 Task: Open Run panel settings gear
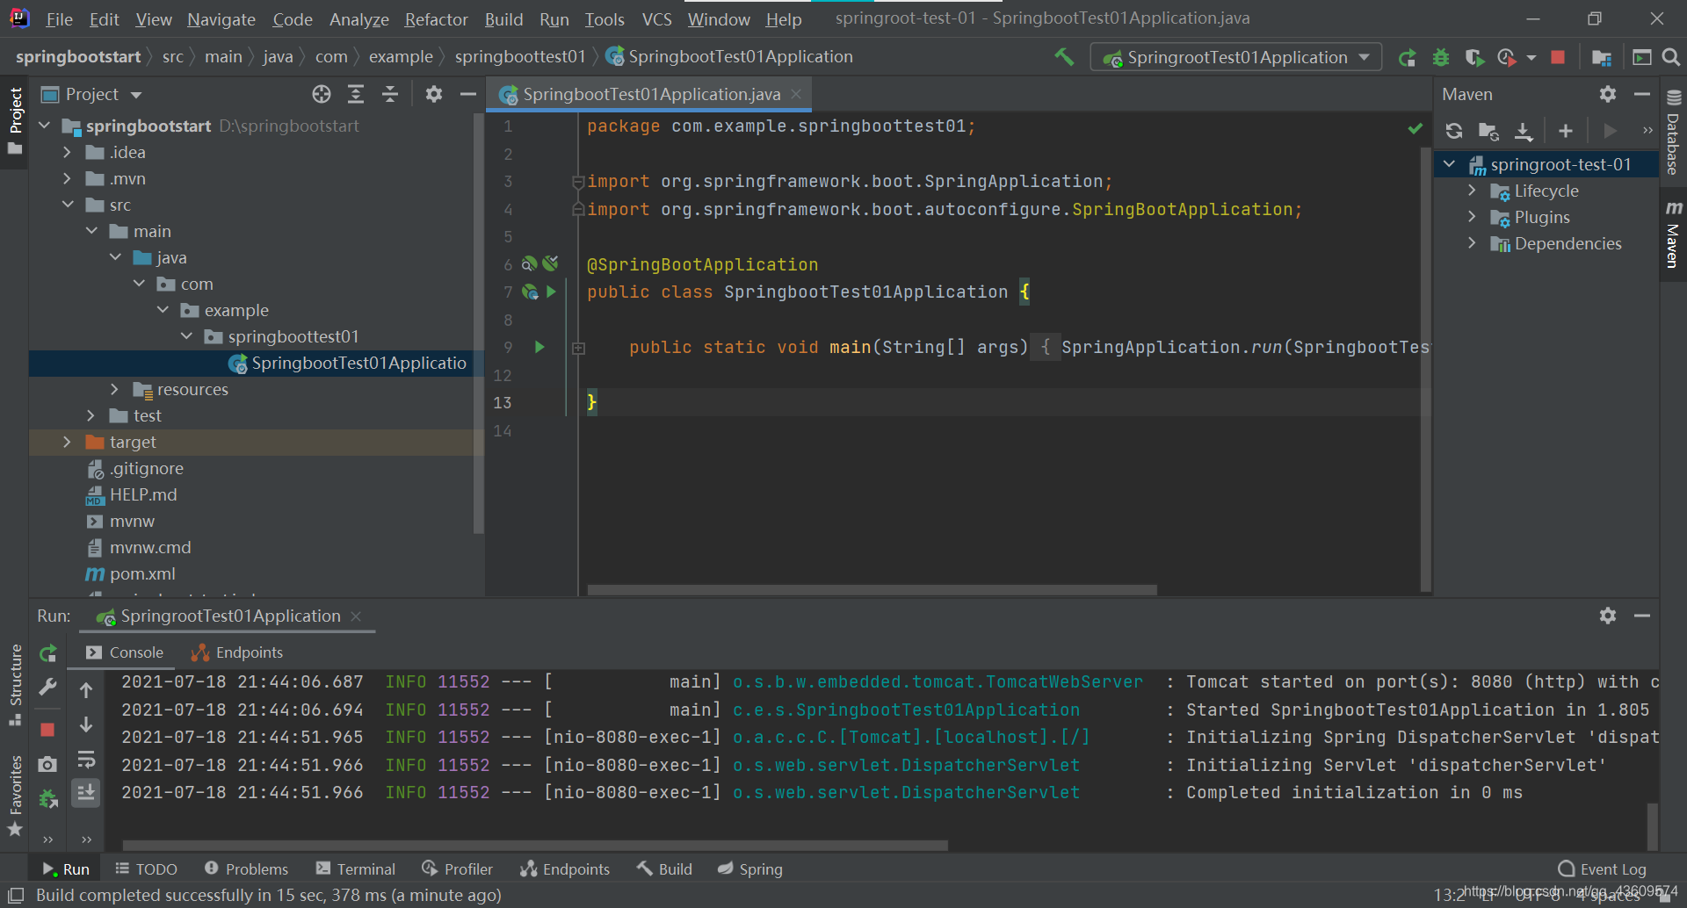(1608, 616)
